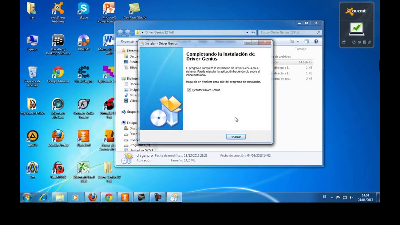Click the Tamaño column header
The width and height of the screenshot is (400, 225).
[x=301, y=49]
